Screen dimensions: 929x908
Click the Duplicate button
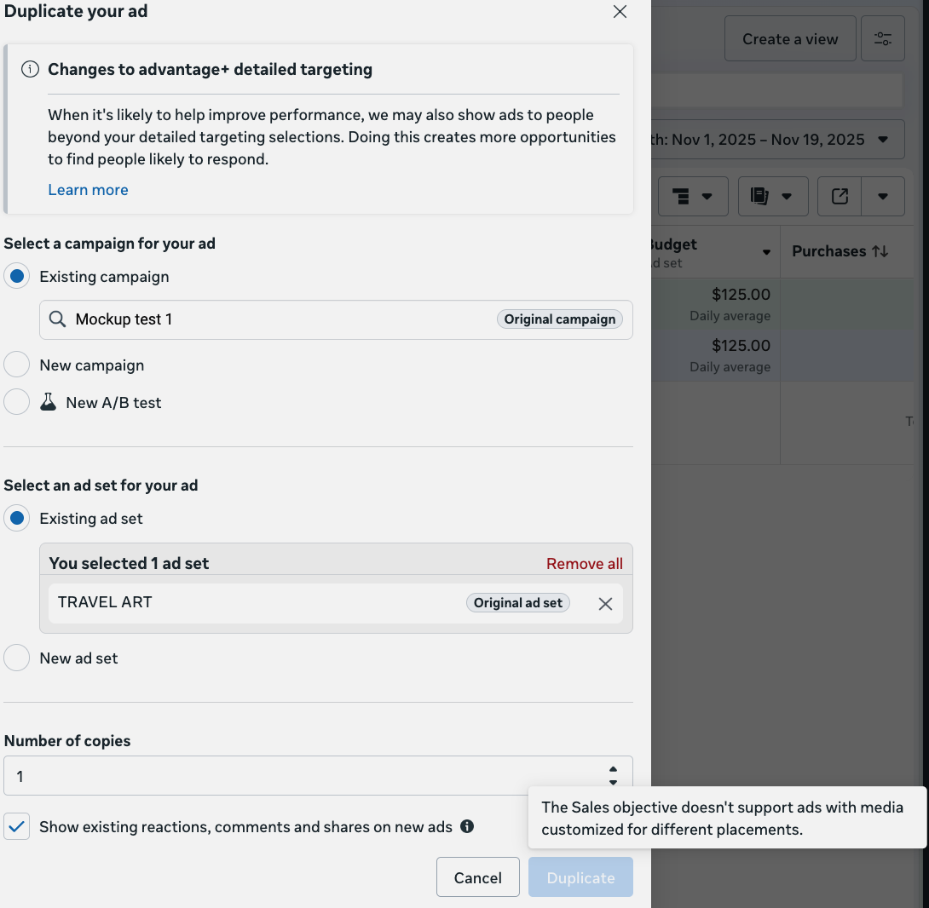(580, 877)
